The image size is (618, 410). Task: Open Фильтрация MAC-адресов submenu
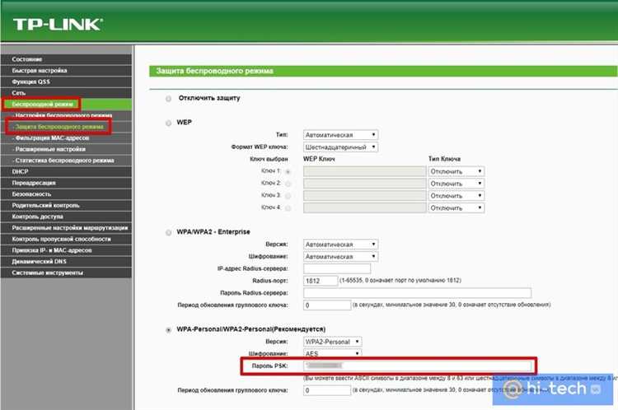tap(66, 137)
